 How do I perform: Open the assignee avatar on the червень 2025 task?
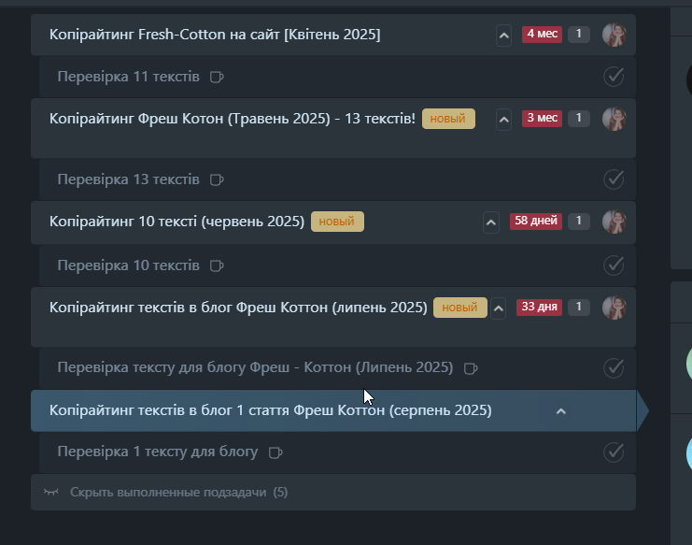(x=614, y=222)
